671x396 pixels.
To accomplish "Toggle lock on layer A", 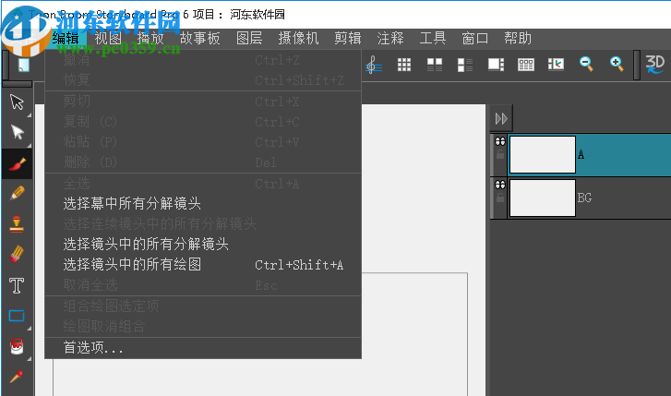I will coord(500,154).
